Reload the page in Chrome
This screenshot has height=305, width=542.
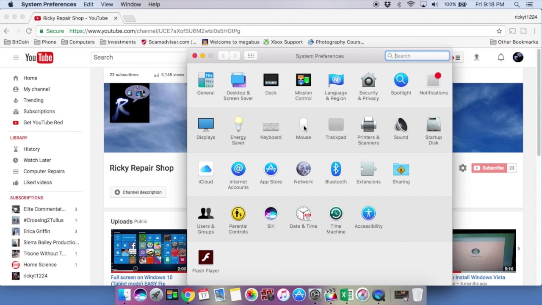pyautogui.click(x=28, y=31)
